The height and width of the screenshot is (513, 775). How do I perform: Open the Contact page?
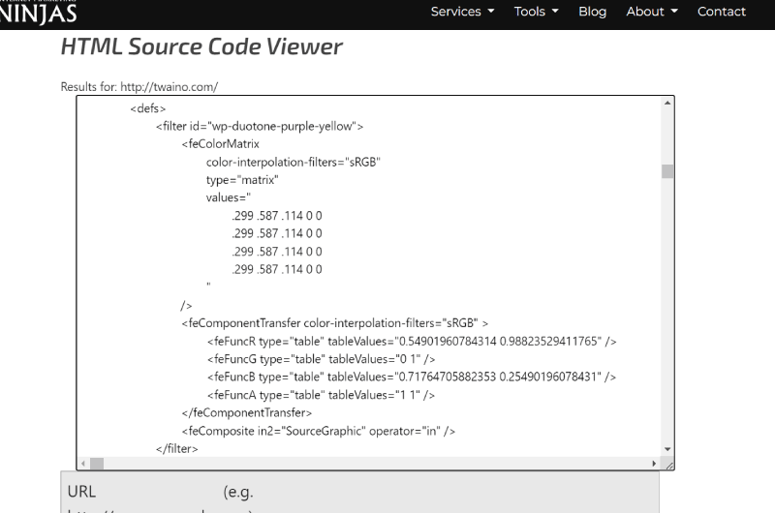click(x=721, y=12)
